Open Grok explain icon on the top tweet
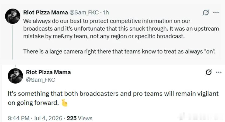The height and width of the screenshot is (122, 225). tap(206, 12)
